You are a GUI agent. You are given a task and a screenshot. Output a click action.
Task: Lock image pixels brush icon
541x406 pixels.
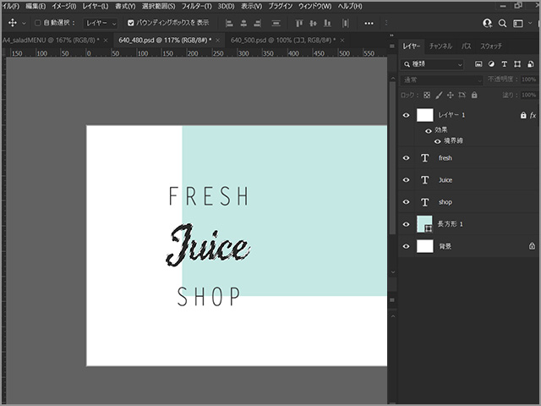tap(439, 95)
